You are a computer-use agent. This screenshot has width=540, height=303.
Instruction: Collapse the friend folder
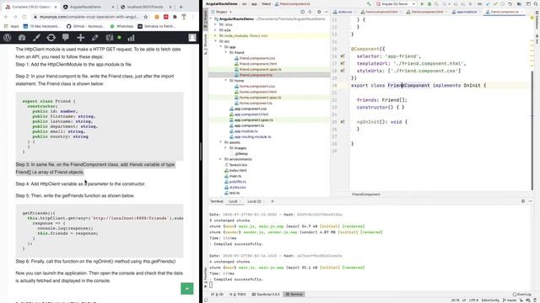click(x=226, y=52)
